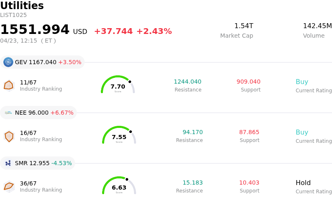This screenshot has width=332, height=202.
Task: Click SMR's Hold current rating
Action: pyautogui.click(x=303, y=183)
